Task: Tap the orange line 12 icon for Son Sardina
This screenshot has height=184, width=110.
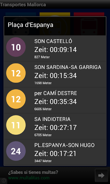Action: click(x=16, y=73)
